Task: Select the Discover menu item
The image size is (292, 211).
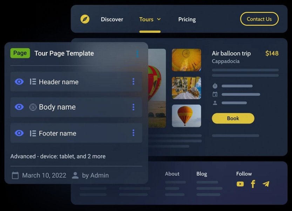Action: point(112,19)
